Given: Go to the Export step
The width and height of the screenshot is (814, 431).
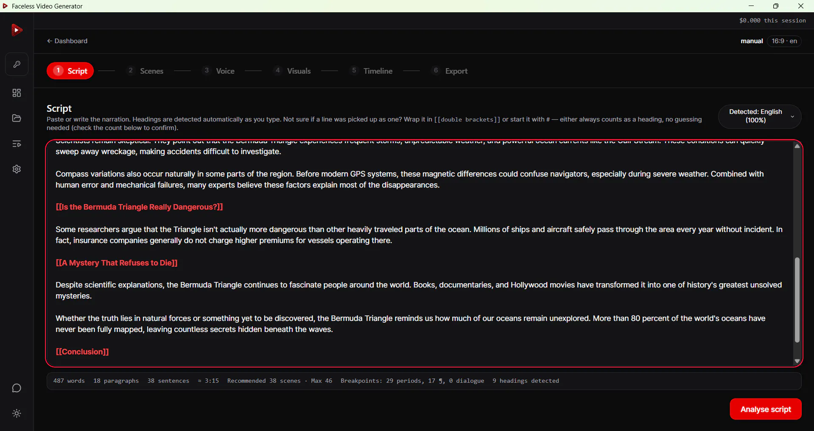Looking at the screenshot, I should pos(450,71).
